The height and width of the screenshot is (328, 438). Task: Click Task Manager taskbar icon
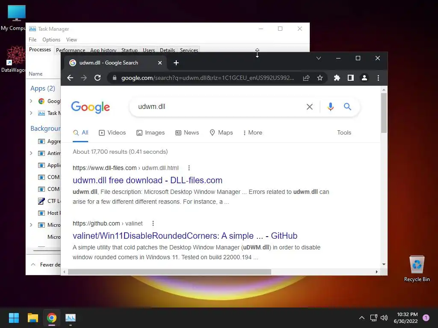(71, 318)
